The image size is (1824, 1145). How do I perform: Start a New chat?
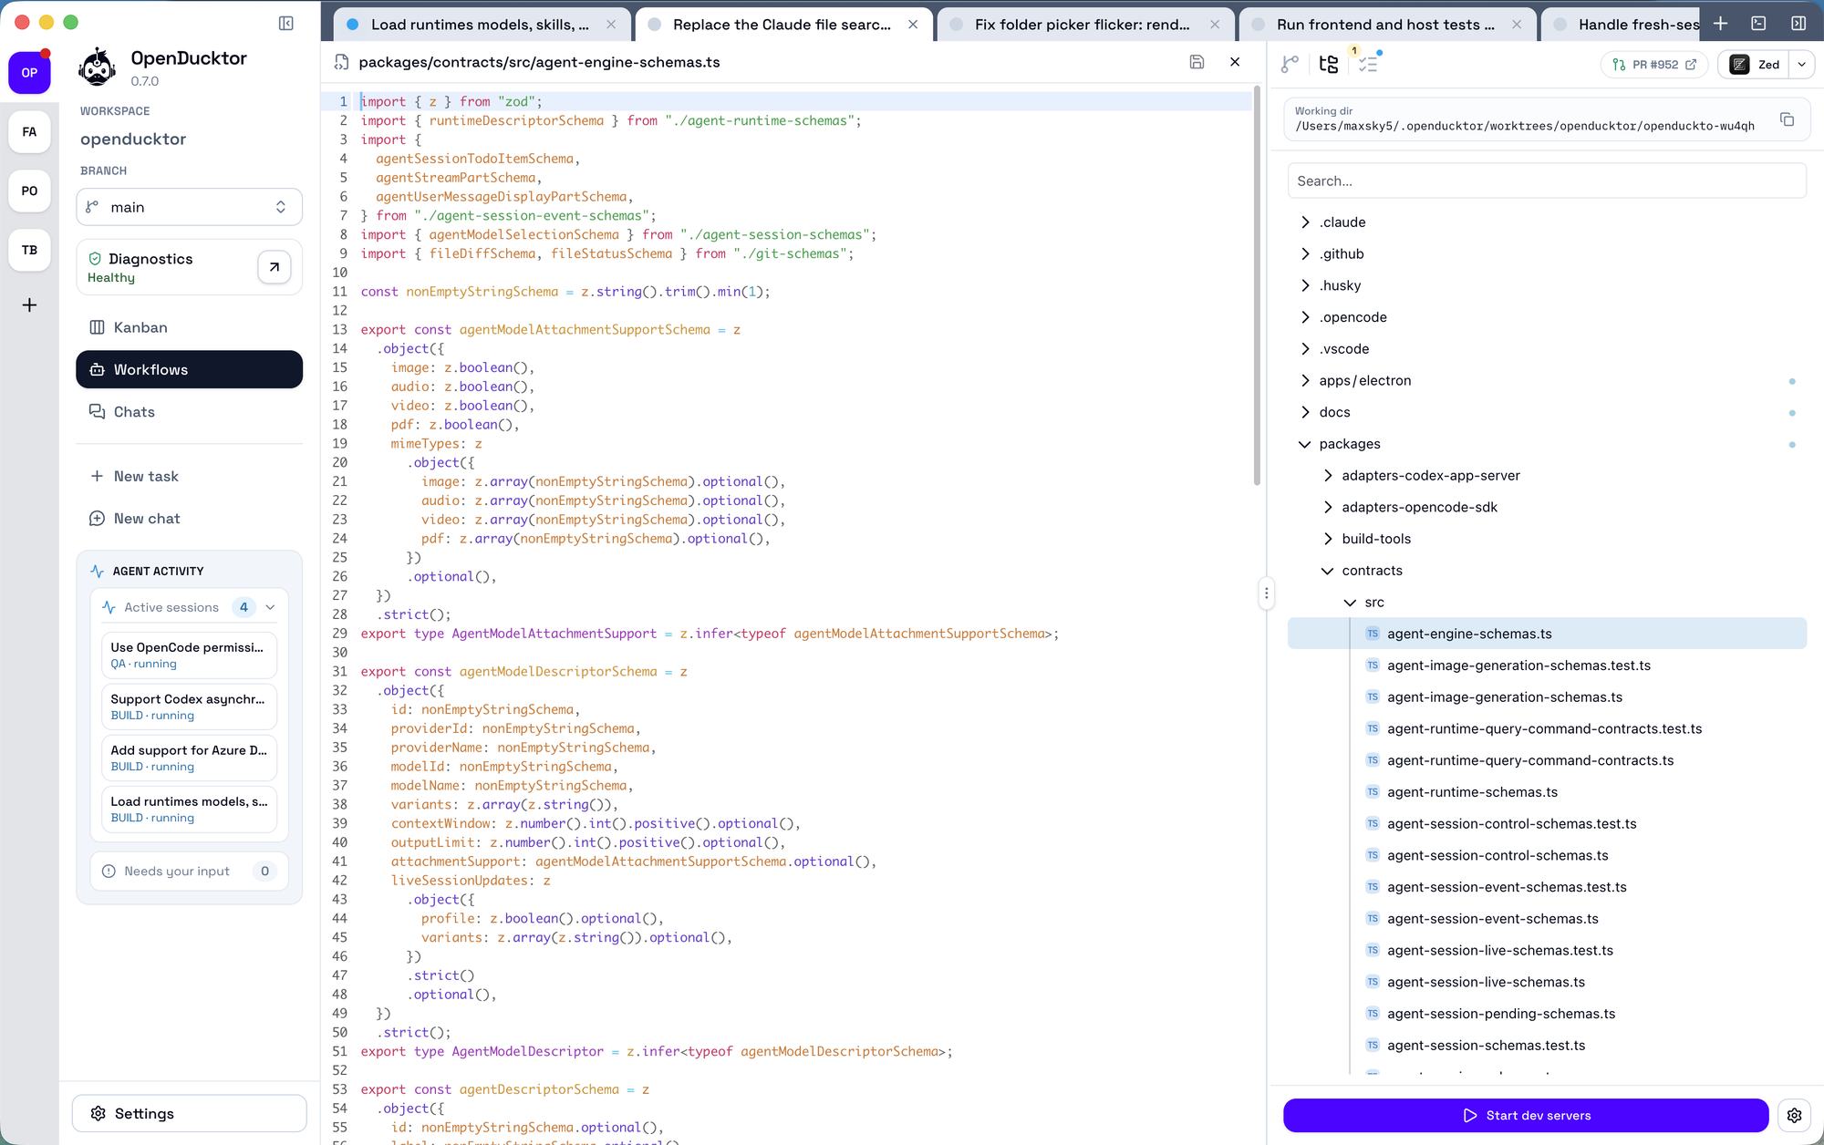[x=189, y=519]
